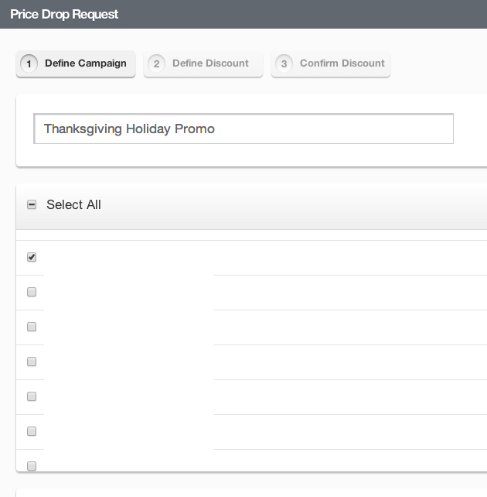
Task: Click the Price Drop Request header title
Action: pyautogui.click(x=64, y=14)
